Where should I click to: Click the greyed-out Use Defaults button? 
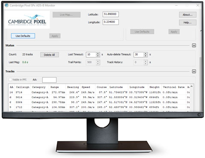point(142,32)
